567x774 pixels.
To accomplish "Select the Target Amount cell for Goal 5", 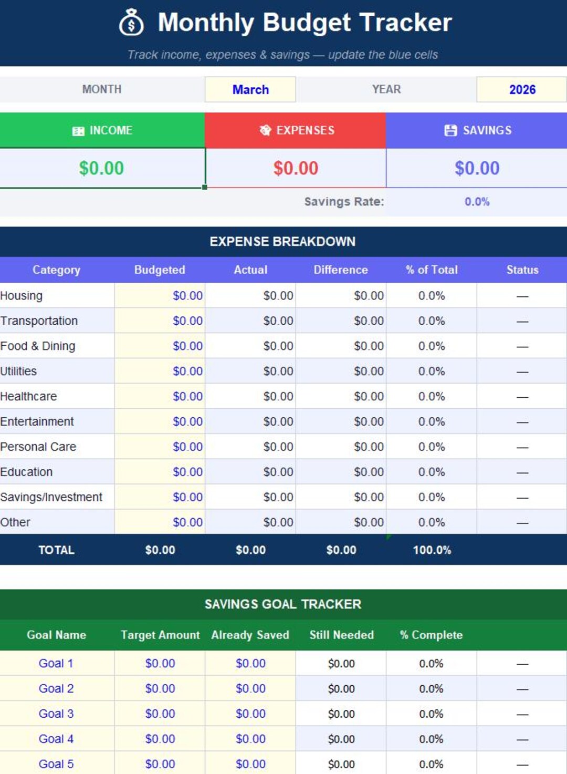I will [160, 764].
